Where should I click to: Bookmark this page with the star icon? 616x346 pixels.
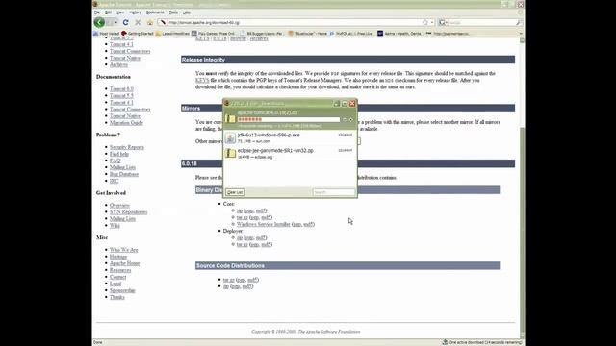[x=425, y=23]
